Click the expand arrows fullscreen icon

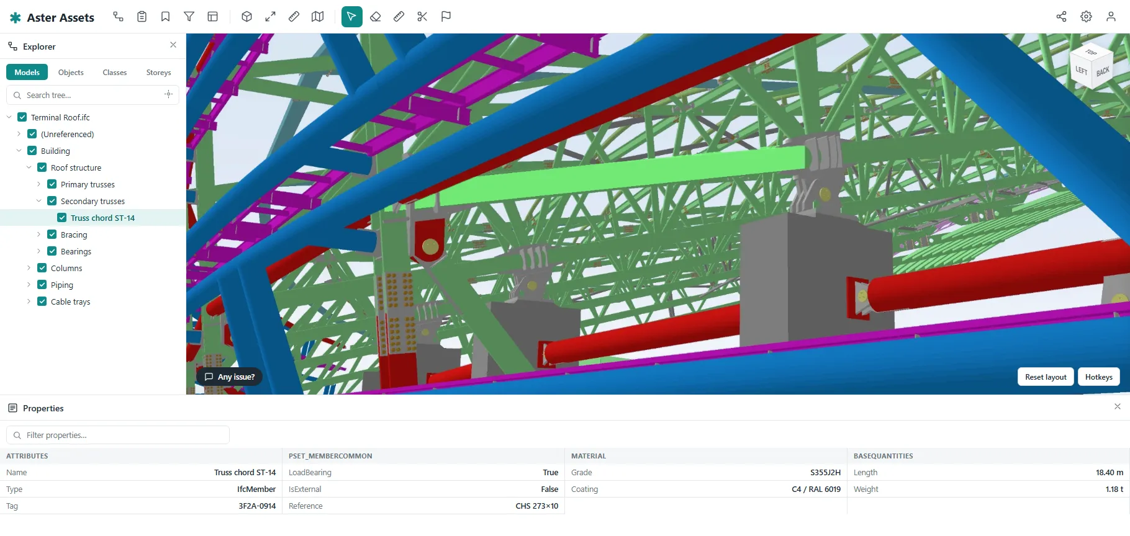(270, 17)
